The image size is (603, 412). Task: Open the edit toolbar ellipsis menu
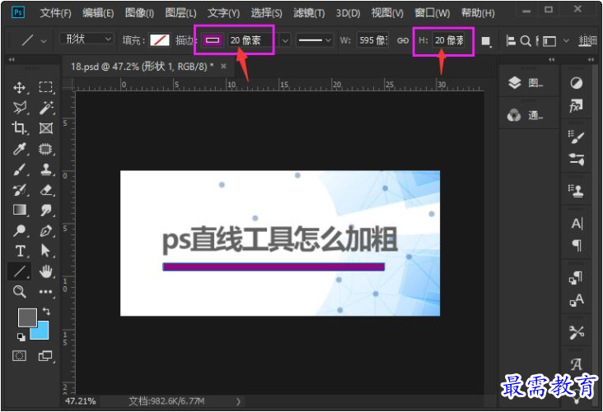(46, 292)
